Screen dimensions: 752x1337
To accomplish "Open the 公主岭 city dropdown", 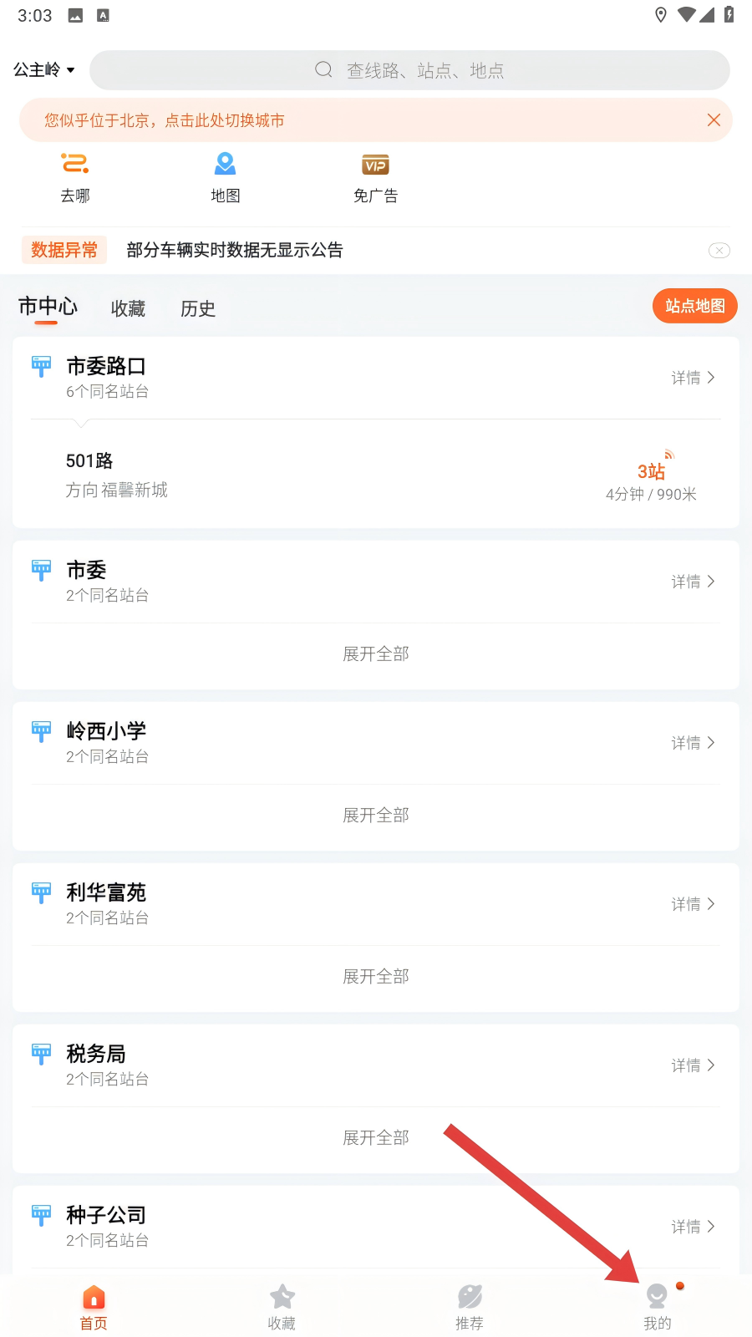I will [44, 70].
